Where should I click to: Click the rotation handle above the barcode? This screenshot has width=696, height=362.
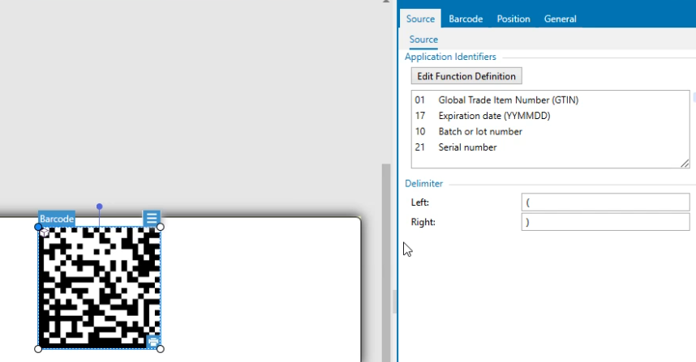pyautogui.click(x=99, y=207)
